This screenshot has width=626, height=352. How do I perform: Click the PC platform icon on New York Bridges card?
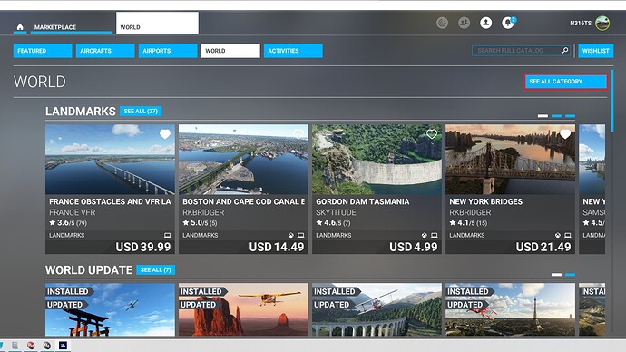pos(568,236)
